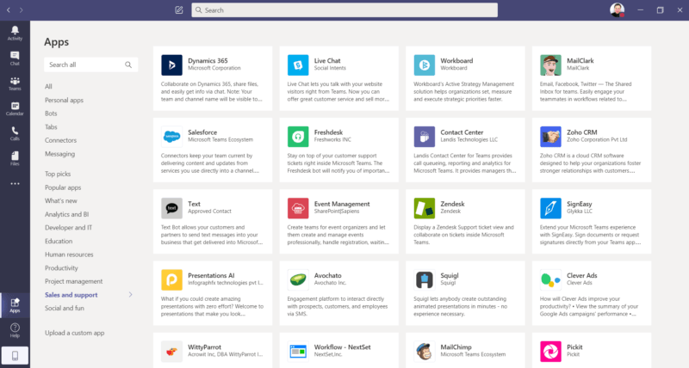Filter apps by Tabs
The width and height of the screenshot is (689, 368).
51,126
